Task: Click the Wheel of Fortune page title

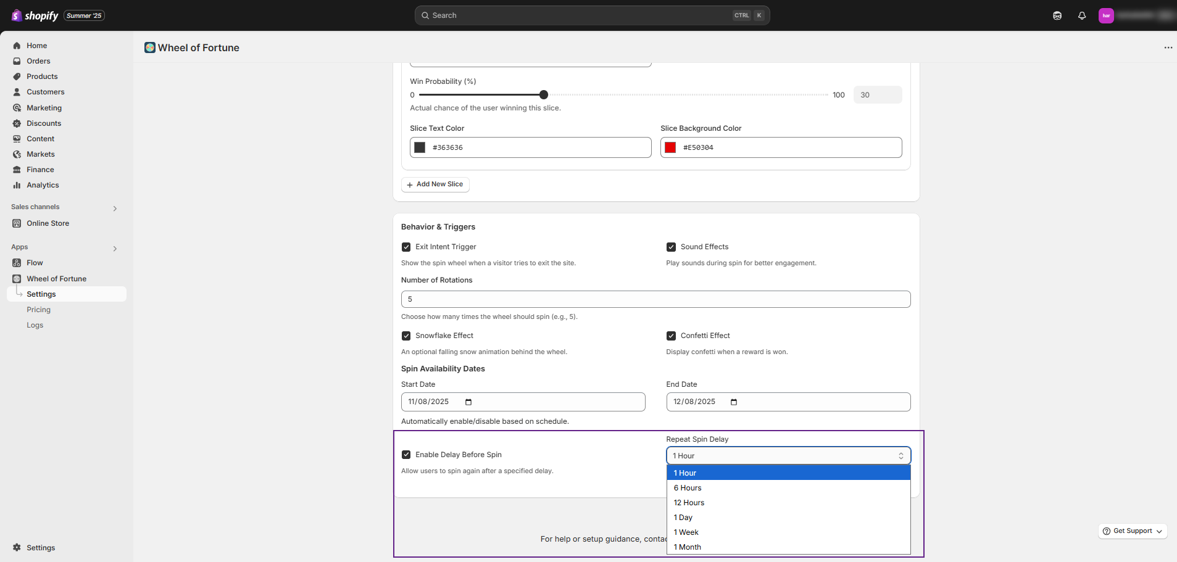Action: (199, 48)
